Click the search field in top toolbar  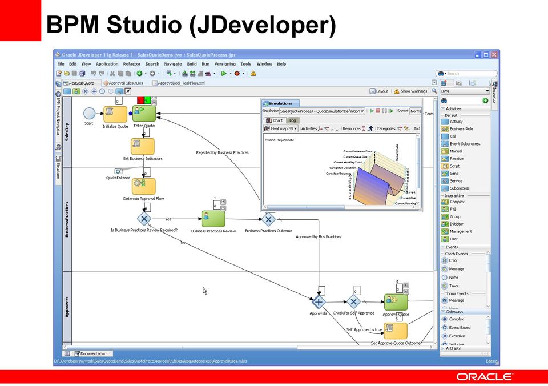pyautogui.click(x=466, y=74)
